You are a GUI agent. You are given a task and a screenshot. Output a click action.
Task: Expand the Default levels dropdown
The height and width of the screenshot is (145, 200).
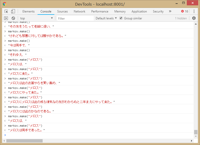pos(106,18)
